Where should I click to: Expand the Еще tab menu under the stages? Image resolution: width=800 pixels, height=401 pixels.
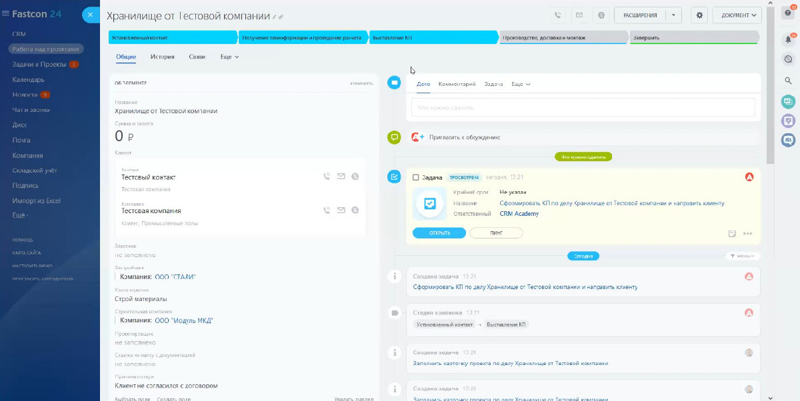coord(229,57)
